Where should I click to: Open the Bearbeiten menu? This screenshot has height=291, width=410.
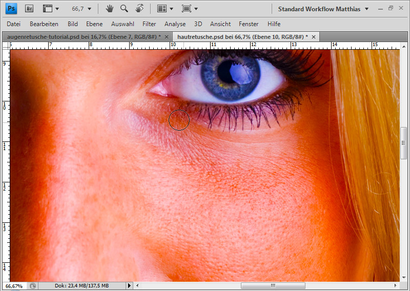click(44, 24)
